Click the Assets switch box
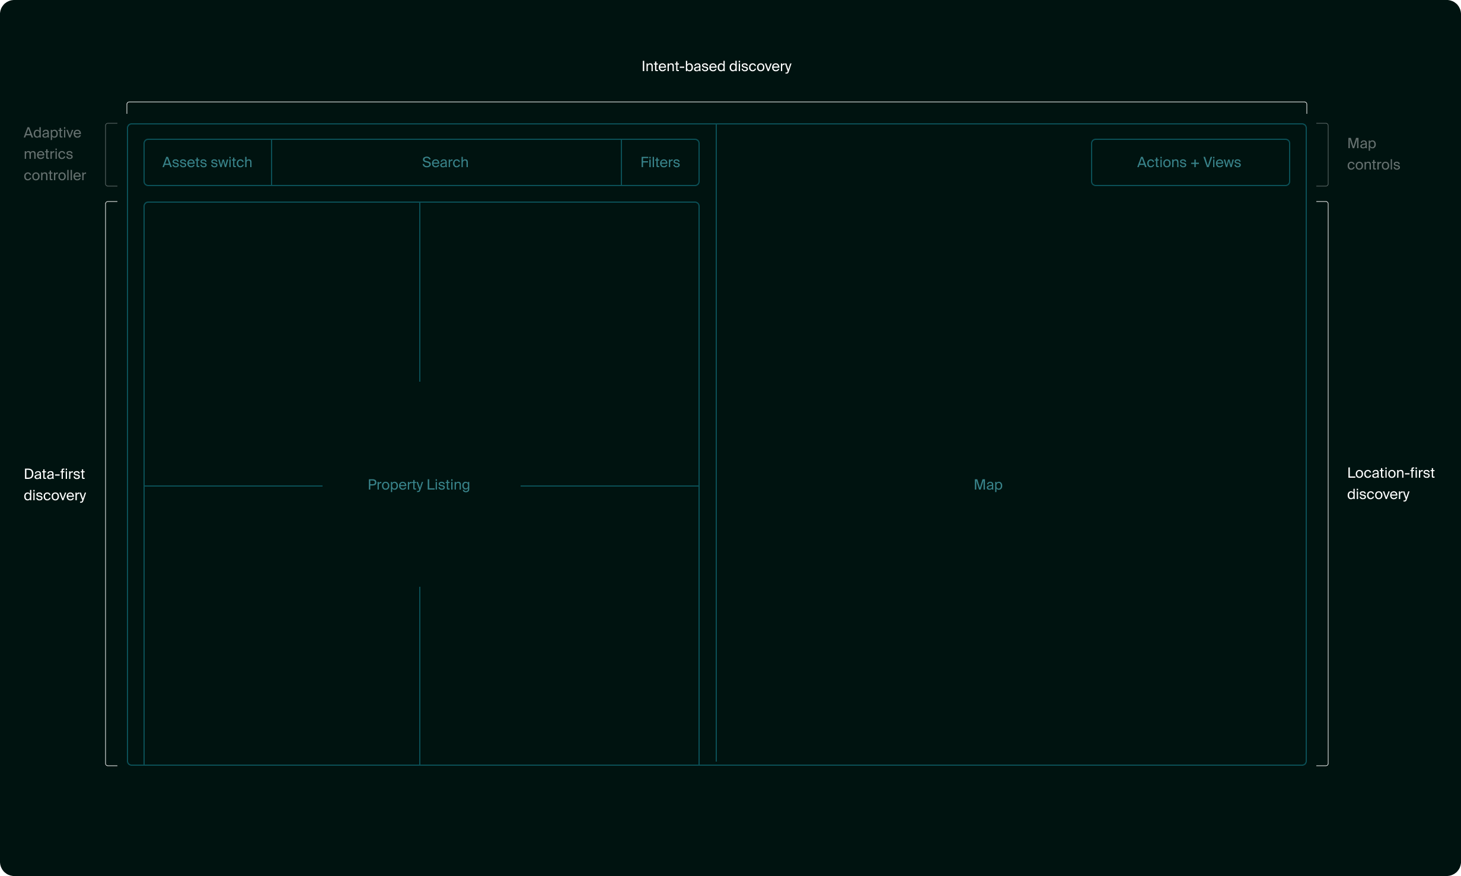Image resolution: width=1461 pixels, height=876 pixels. (x=208, y=162)
